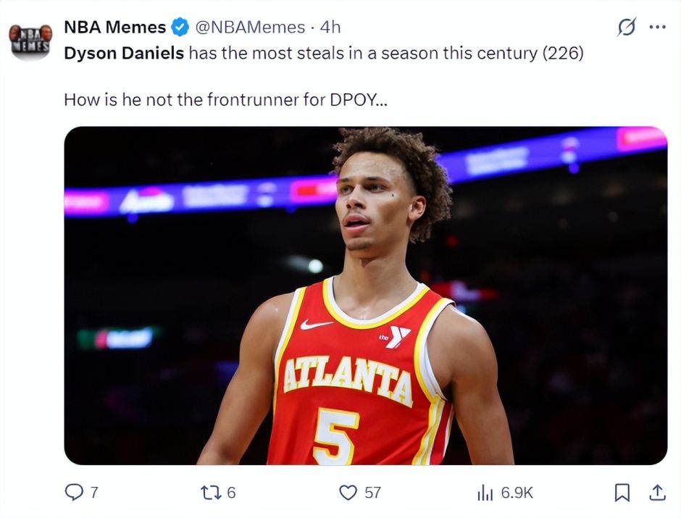Viewport: 681px width, 518px height.
Task: Click the share upload arrow icon
Action: [656, 493]
